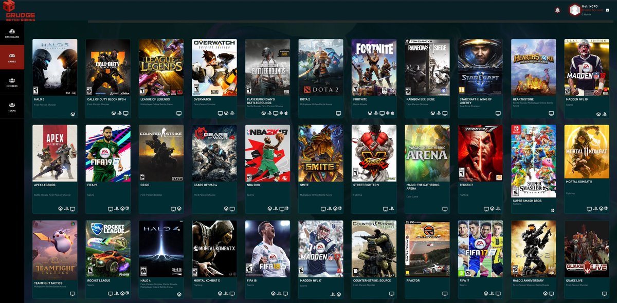
Task: Click the 'APEX LEGENDS' title text
Action: coord(45,185)
